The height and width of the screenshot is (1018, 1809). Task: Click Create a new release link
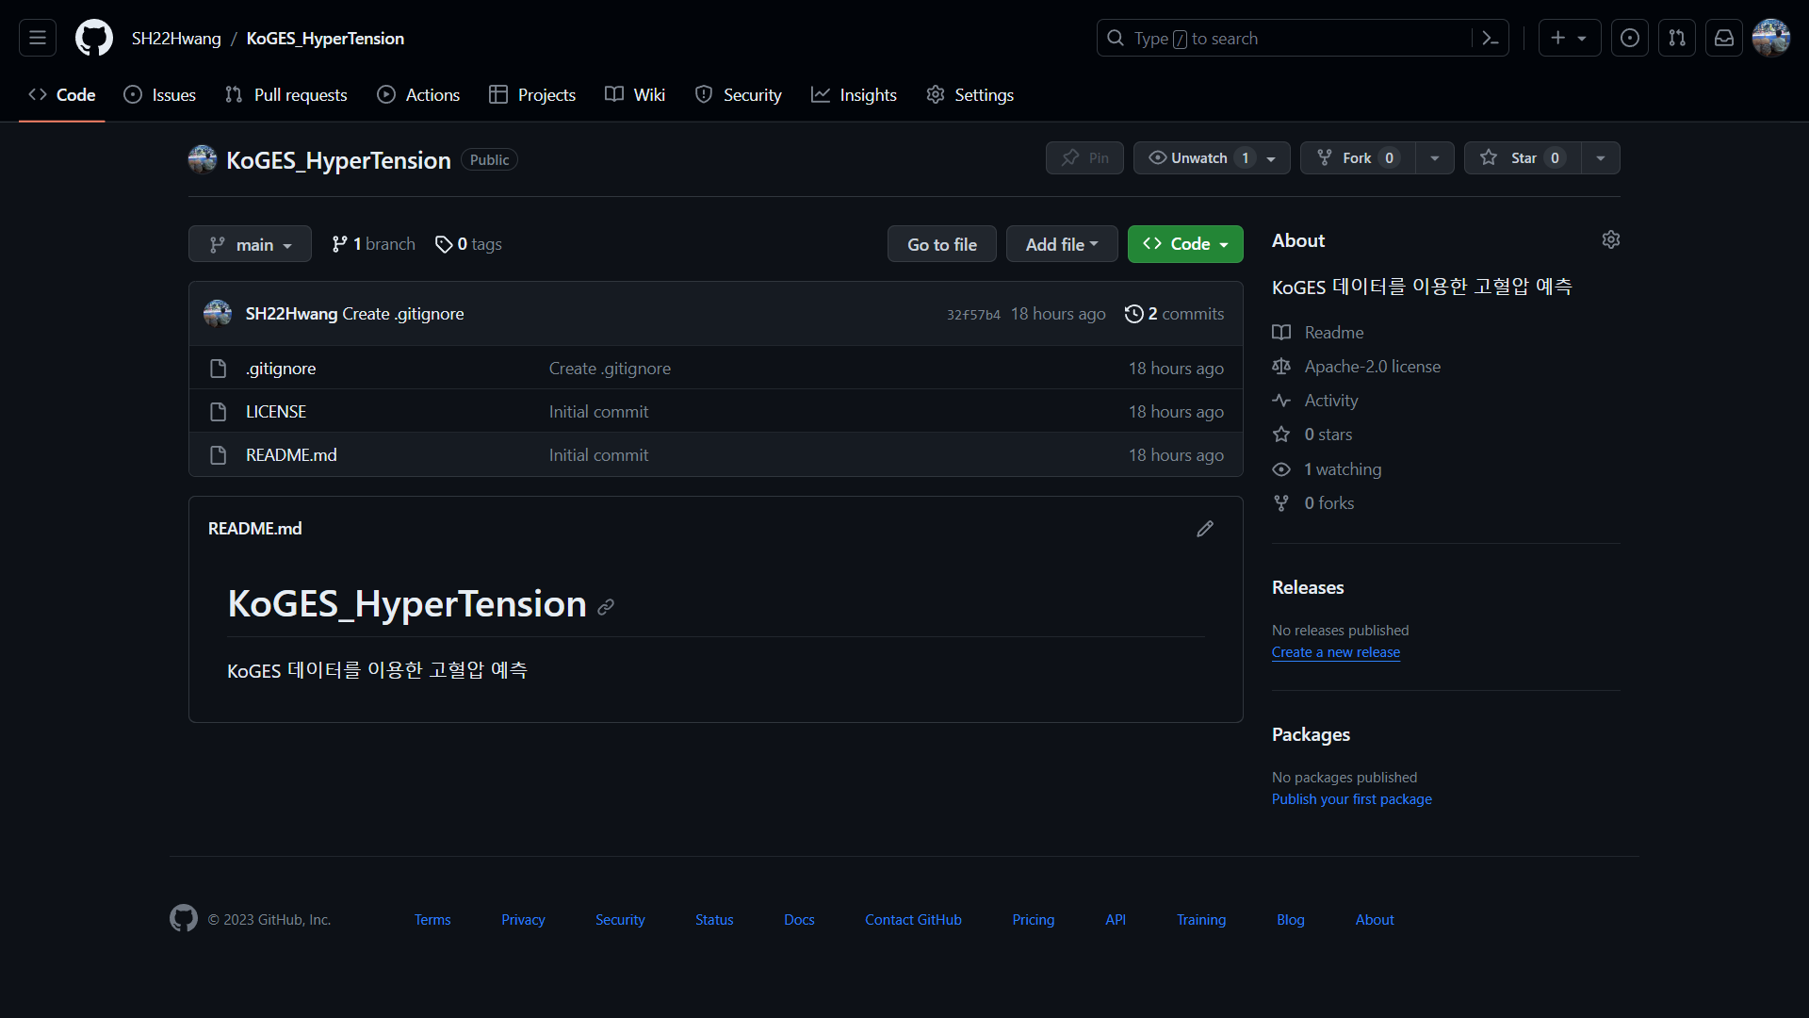coord(1335,652)
